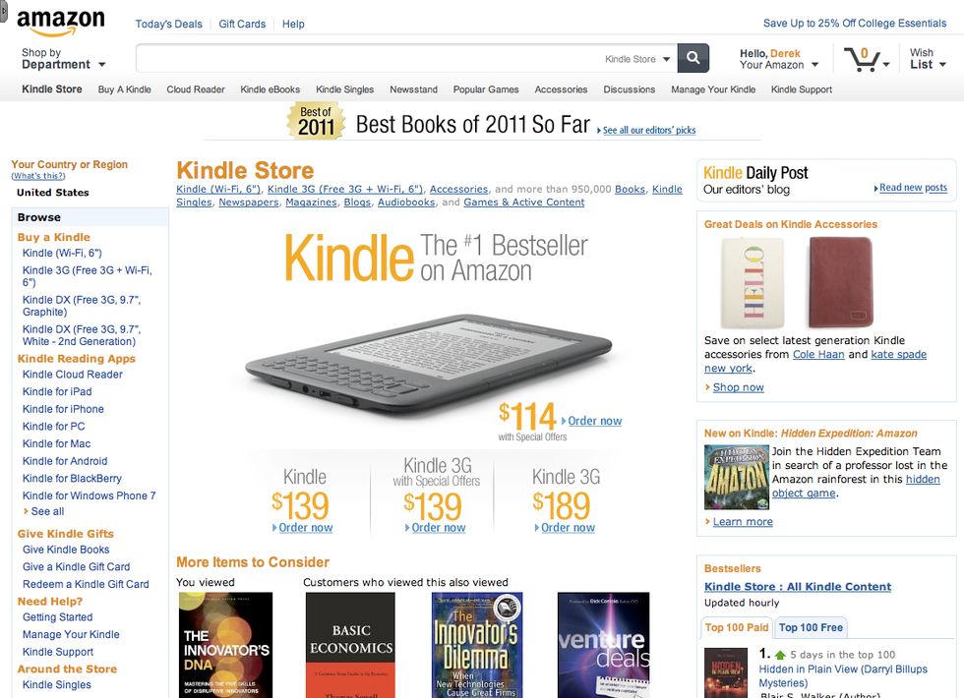Open Kindle Singles in the navigation bar
Image resolution: width=964 pixels, height=698 pixels.
(344, 89)
